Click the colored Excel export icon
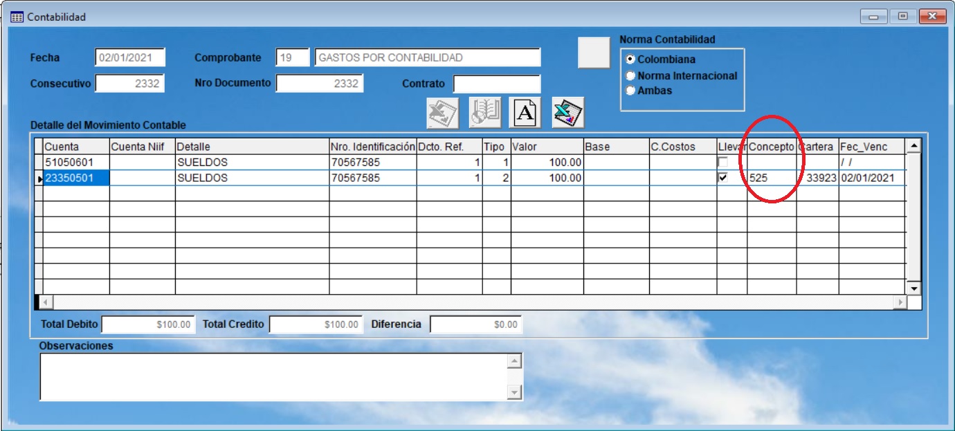 pyautogui.click(x=568, y=113)
